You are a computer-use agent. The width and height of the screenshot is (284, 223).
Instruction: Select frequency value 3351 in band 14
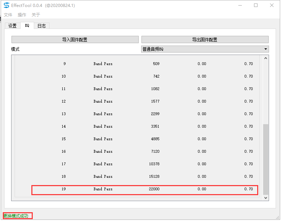(155, 126)
